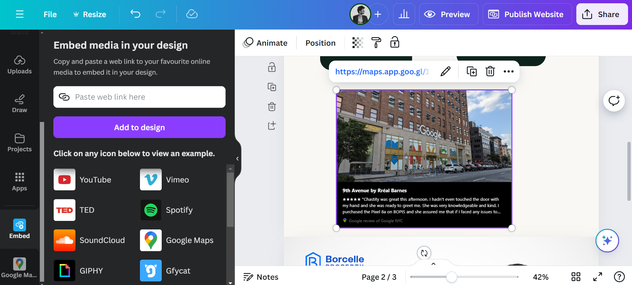Image resolution: width=632 pixels, height=285 pixels.
Task: Open the Position panel
Action: click(320, 43)
